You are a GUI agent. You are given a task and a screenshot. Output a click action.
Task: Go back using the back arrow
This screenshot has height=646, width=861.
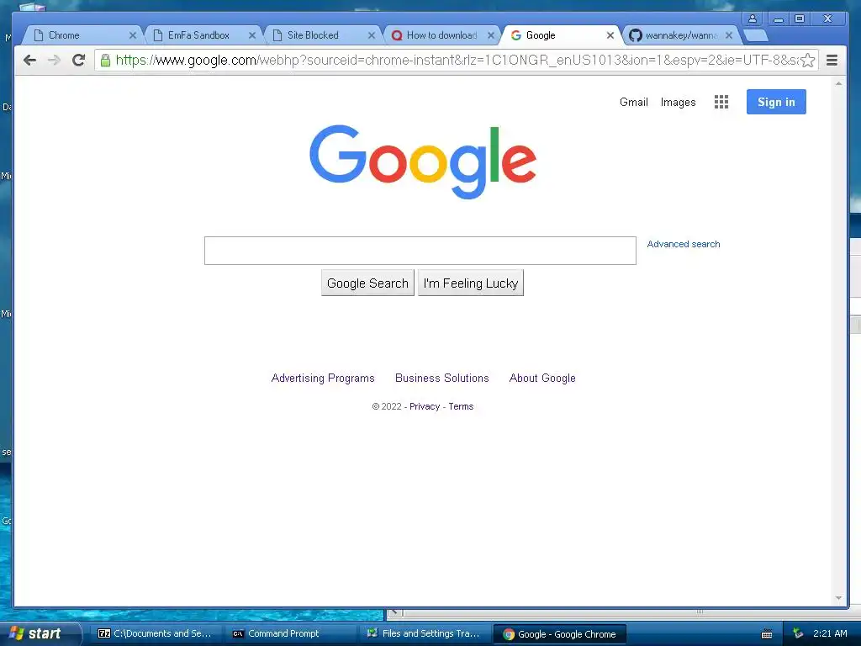(29, 60)
